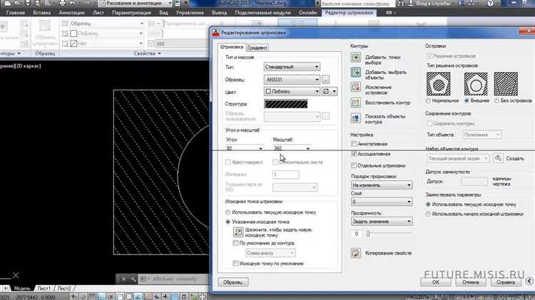Enable the 'Аннотативная' checkbox
This screenshot has height=300, width=535.
[355, 143]
